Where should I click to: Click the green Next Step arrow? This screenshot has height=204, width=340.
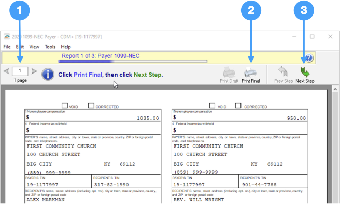305,72
